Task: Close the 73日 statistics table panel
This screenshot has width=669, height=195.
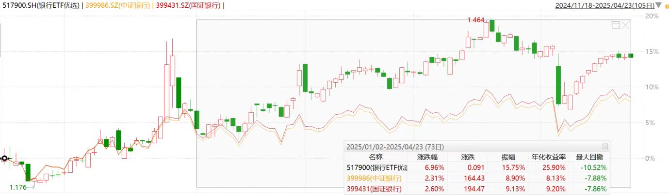Action: pyautogui.click(x=605, y=146)
